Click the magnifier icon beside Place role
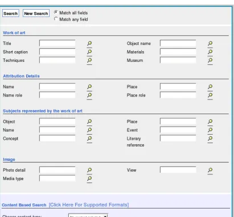Screen dimensions: 234x217 [x=210, y=95]
